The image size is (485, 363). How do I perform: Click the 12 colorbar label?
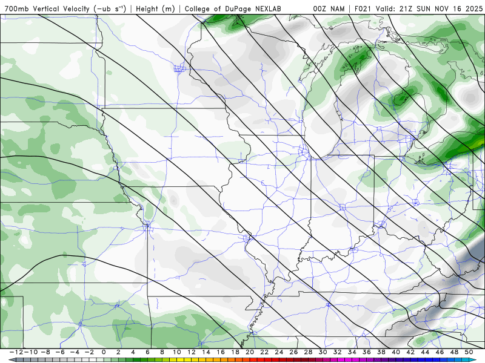(x=192, y=352)
